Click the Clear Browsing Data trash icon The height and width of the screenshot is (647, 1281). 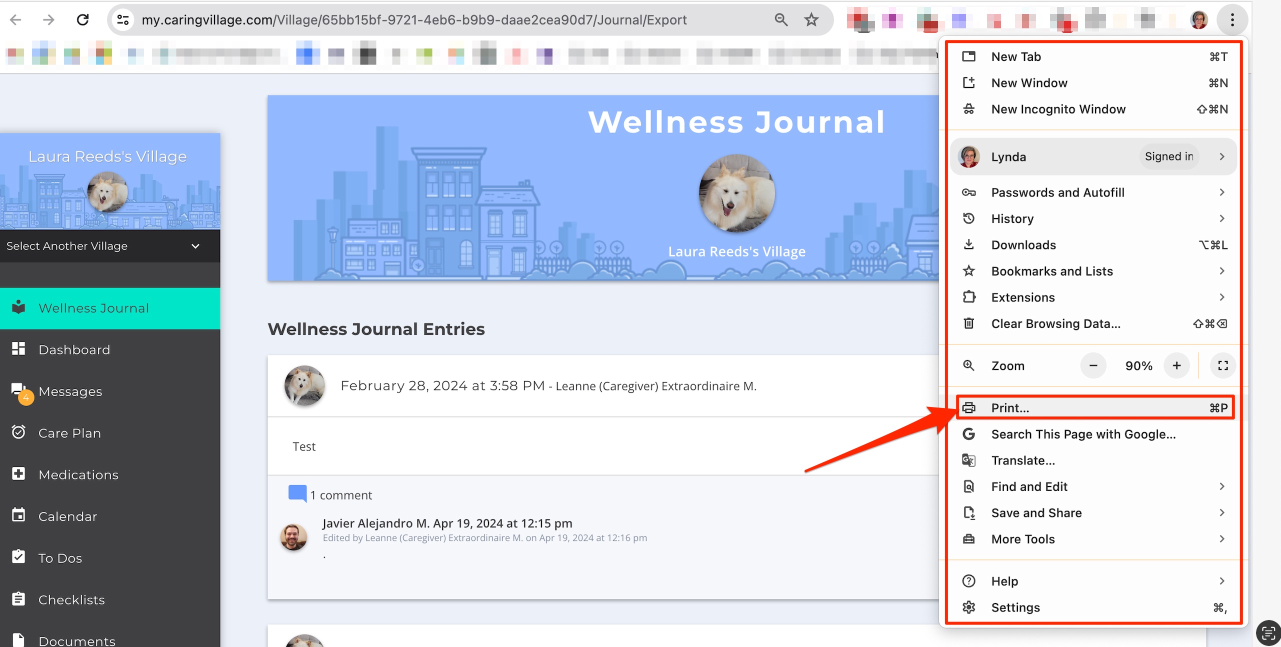click(968, 323)
